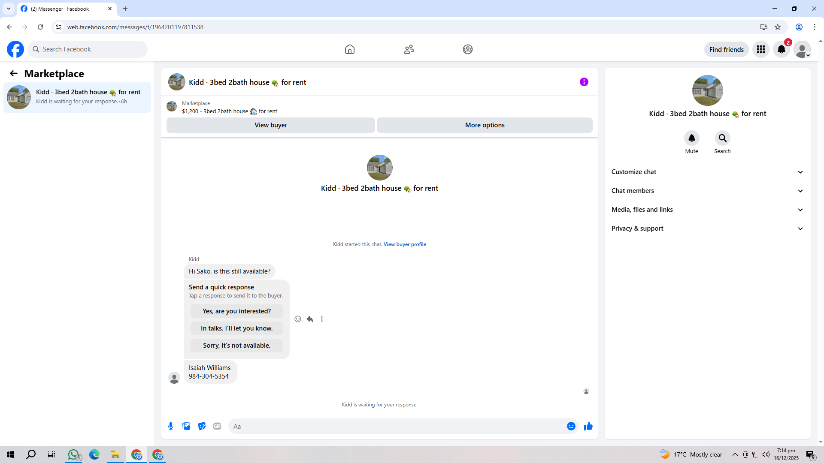This screenshot has height=463, width=824.
Task: Open the conversation information icon
Action: [x=584, y=82]
